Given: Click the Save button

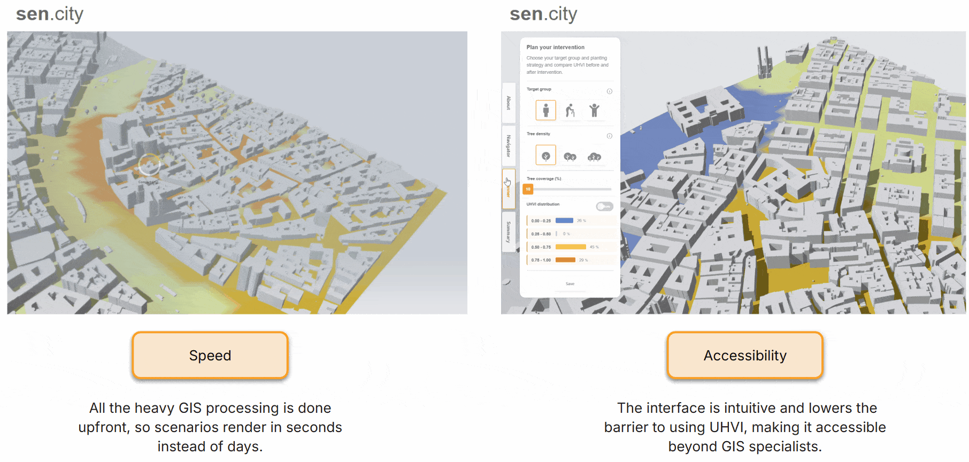Looking at the screenshot, I should click(x=570, y=284).
